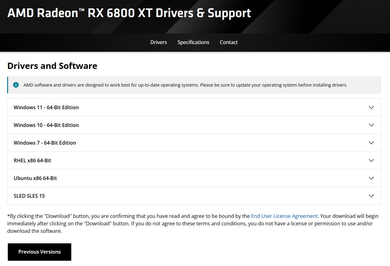Select the 'RHEL x86 64-Bit' label
This screenshot has height=266, width=390.
[32, 160]
